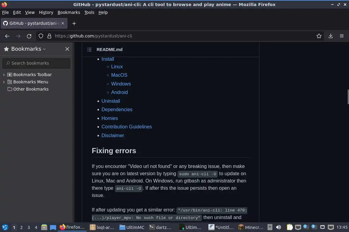349x232 pixels.
Task: Switch sidebar via Bookmarks header dropdown
Action: (28, 49)
